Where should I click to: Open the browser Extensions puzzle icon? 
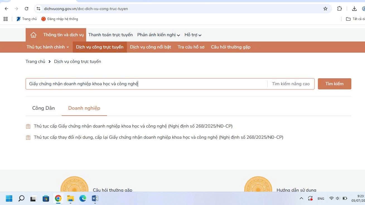[339, 9]
